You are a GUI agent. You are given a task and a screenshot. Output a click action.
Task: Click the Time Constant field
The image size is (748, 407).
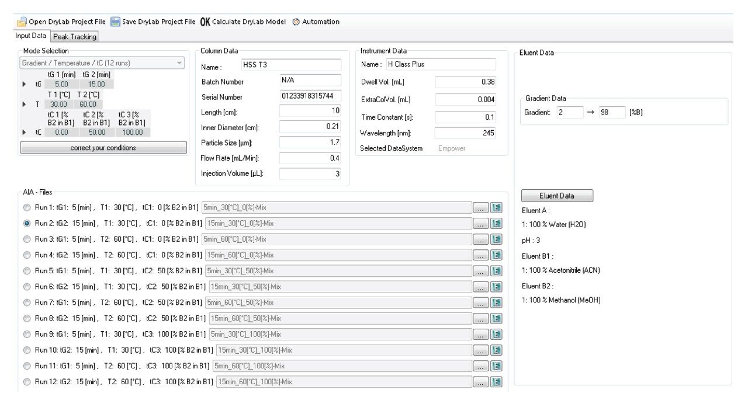tap(465, 117)
